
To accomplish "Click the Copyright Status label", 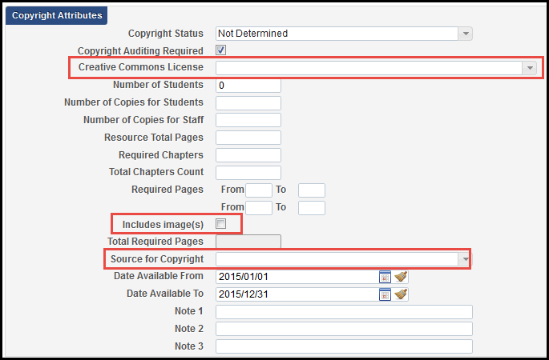I will point(166,34).
